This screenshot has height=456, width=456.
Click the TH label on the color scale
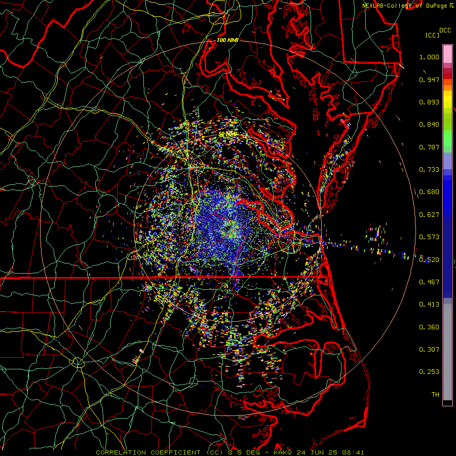pos(435,395)
